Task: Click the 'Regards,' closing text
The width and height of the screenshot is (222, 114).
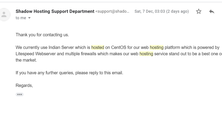Action: tap(24, 85)
